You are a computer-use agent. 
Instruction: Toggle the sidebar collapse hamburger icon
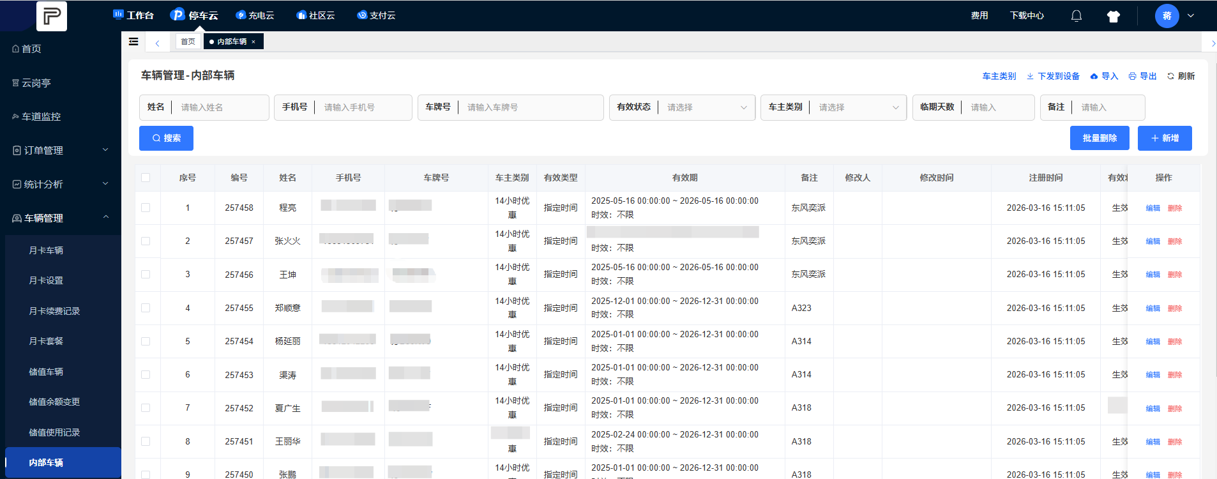pyautogui.click(x=133, y=42)
